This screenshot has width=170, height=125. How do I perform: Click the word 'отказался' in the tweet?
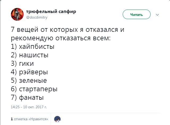tap(101, 30)
